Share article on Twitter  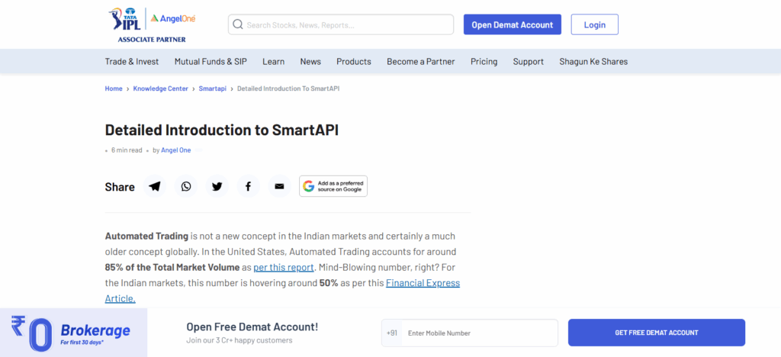[x=217, y=186]
